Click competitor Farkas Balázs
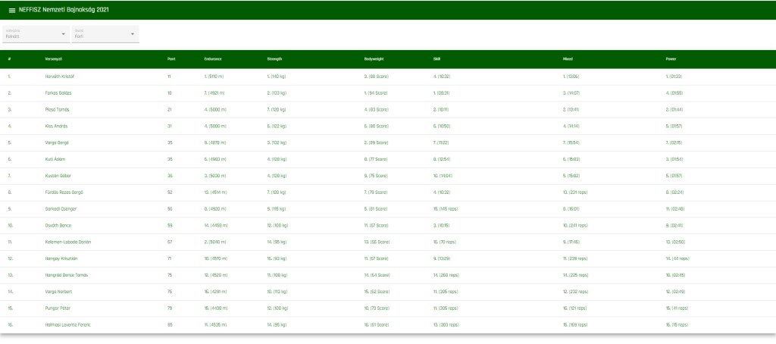 [x=58, y=93]
